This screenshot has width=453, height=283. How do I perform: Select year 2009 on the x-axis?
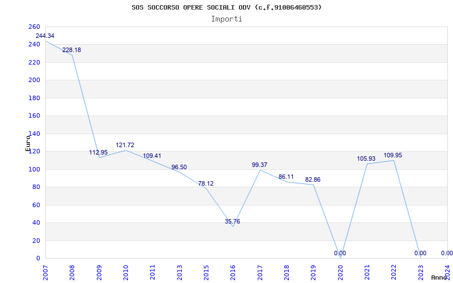(x=99, y=272)
